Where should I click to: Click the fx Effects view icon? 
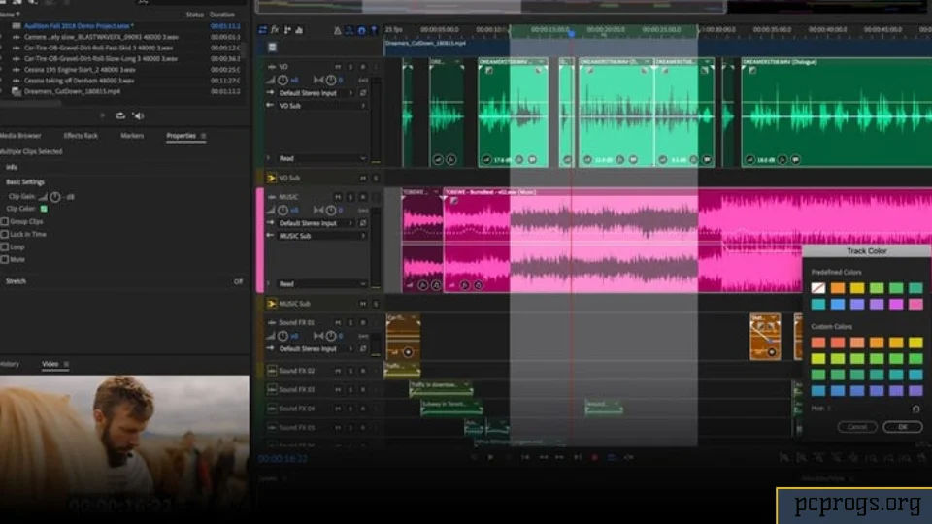pos(275,30)
